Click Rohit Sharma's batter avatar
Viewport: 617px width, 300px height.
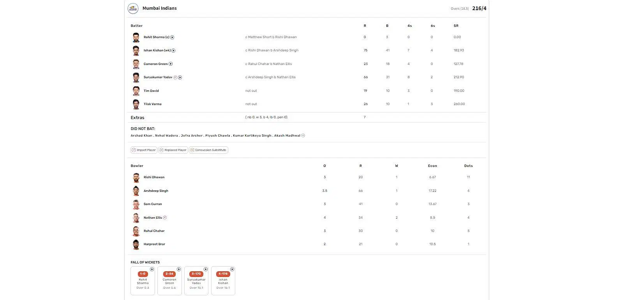(136, 37)
